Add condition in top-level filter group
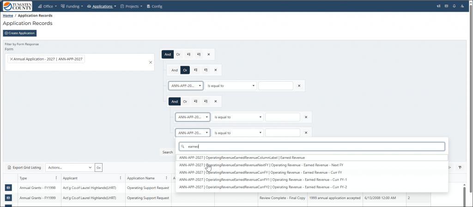Viewport: 473px width, 207px height. (188, 55)
